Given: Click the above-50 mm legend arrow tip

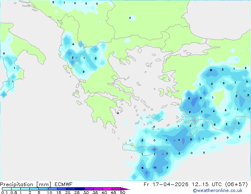Looking at the screenshot, I should [x=125, y=189].
